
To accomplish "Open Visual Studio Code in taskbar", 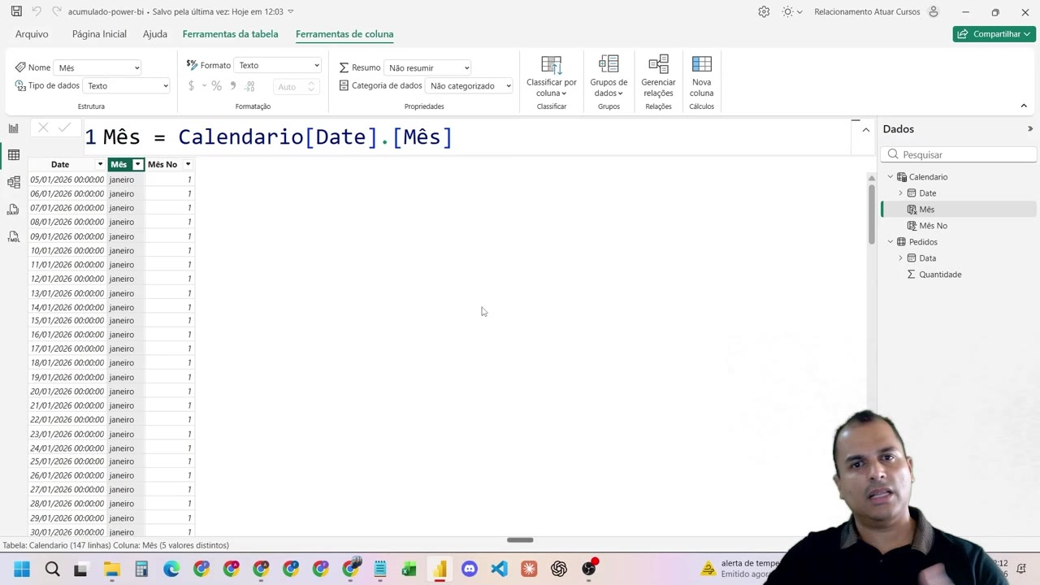I will 499,569.
